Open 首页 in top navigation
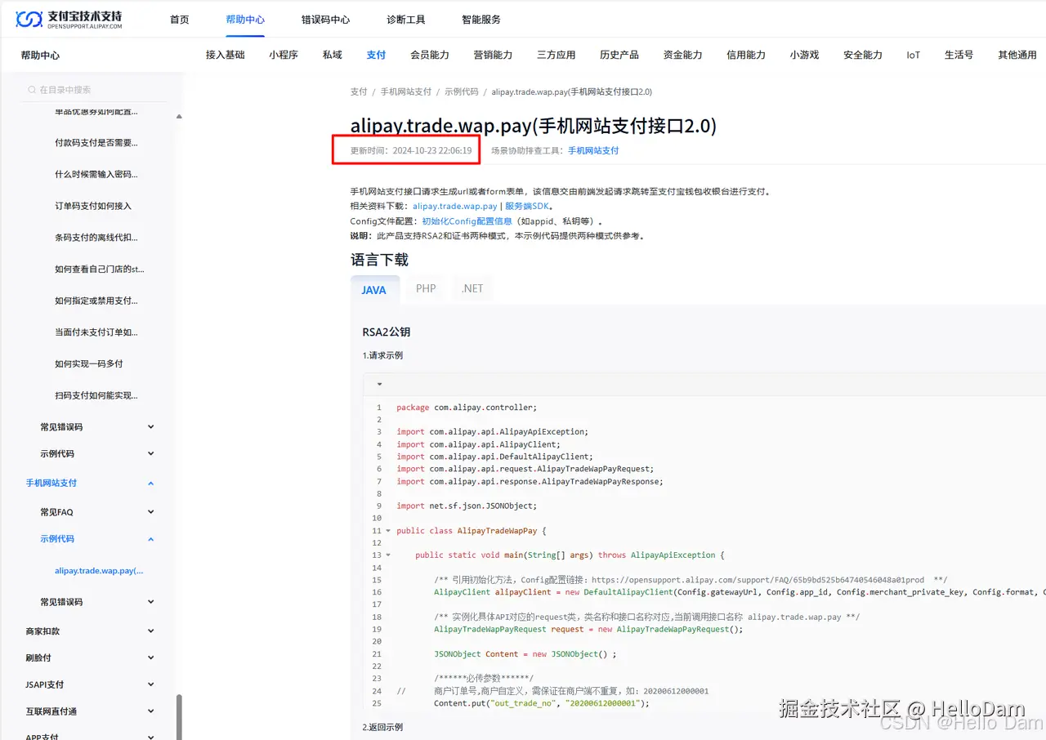This screenshot has width=1046, height=740. coord(180,20)
